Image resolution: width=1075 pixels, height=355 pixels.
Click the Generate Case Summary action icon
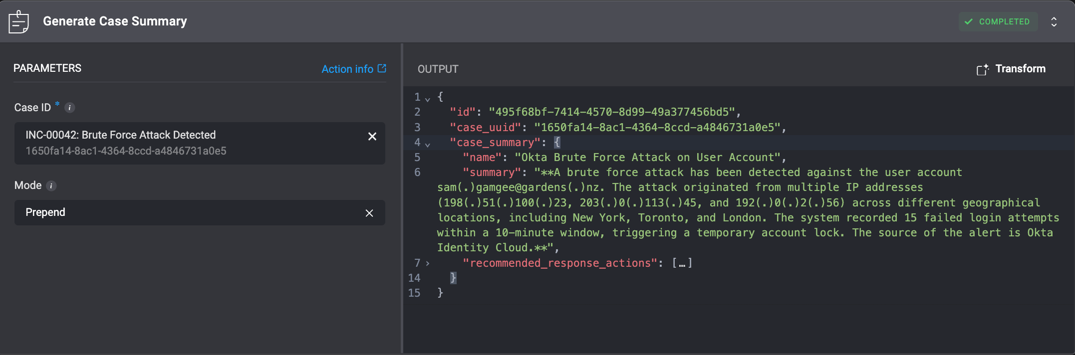point(18,21)
